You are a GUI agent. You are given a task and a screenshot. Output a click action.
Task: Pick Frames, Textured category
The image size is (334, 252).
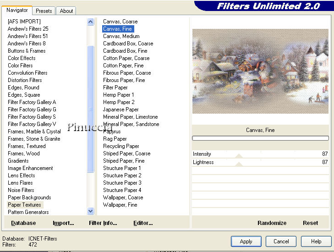(x=27, y=146)
